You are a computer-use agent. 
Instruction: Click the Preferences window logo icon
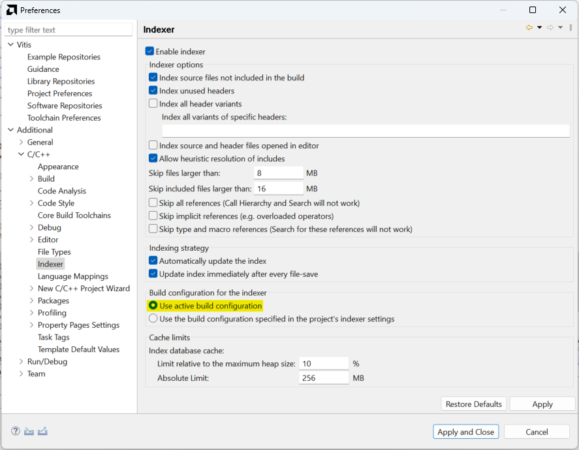[x=12, y=10]
